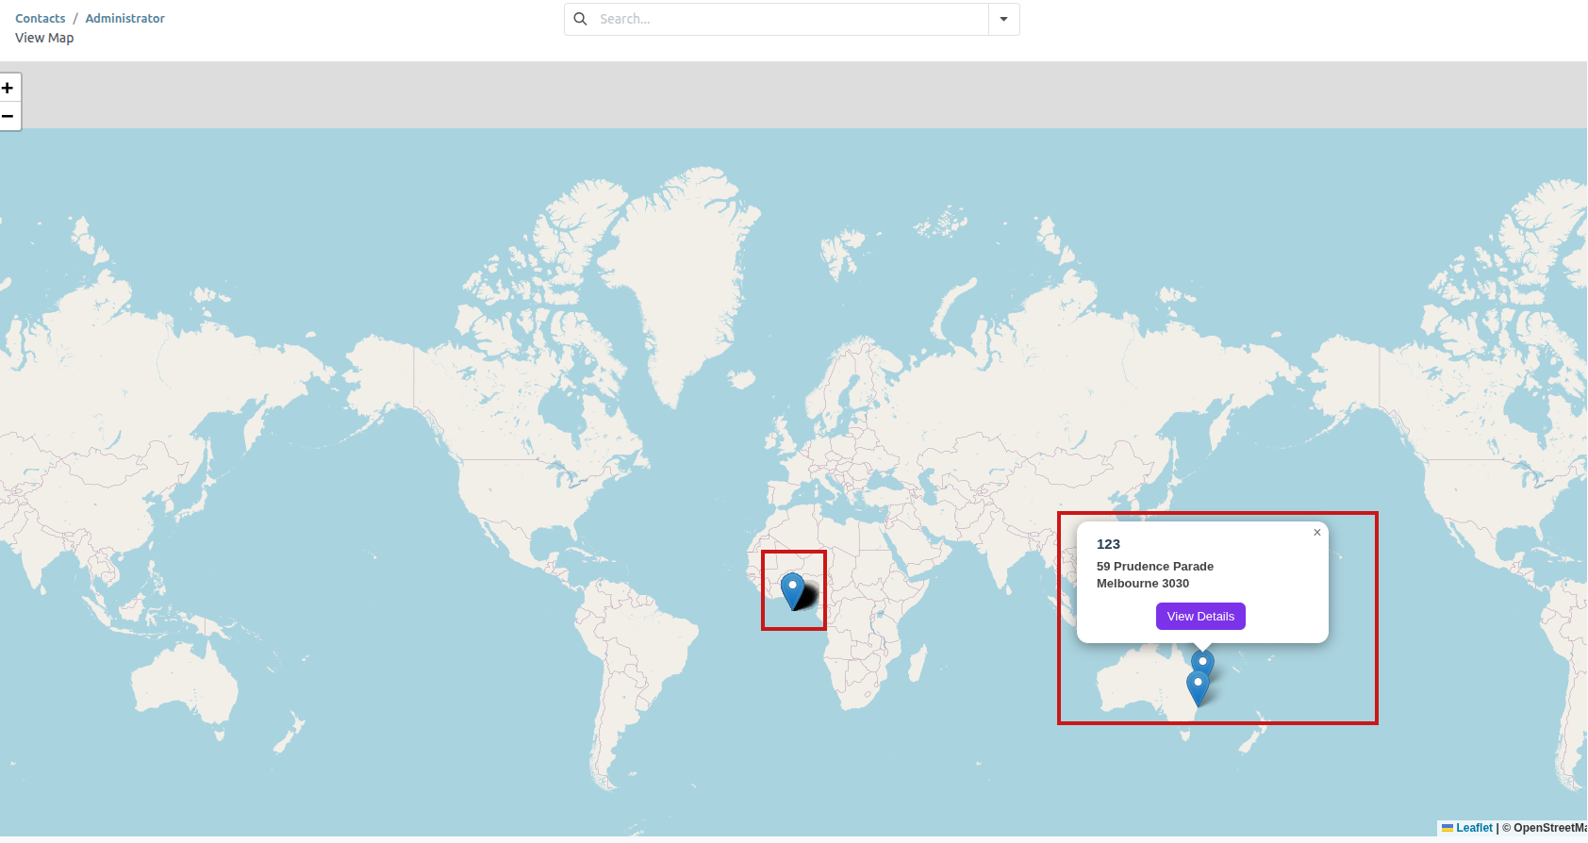Click the 59 Prudence Parade address text

click(x=1154, y=567)
